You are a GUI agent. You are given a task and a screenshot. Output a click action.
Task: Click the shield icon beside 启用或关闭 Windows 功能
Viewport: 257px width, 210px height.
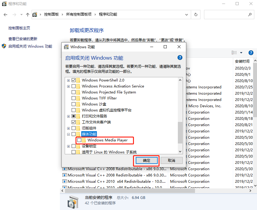tap(4, 46)
